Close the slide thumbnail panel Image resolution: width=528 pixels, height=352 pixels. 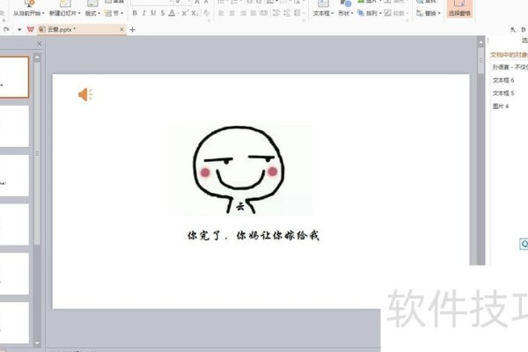tap(39, 44)
